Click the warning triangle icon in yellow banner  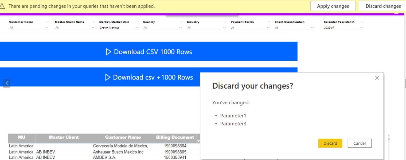(x=3, y=6)
